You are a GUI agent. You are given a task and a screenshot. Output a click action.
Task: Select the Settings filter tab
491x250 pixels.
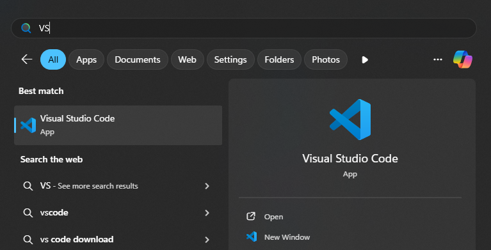pos(230,59)
